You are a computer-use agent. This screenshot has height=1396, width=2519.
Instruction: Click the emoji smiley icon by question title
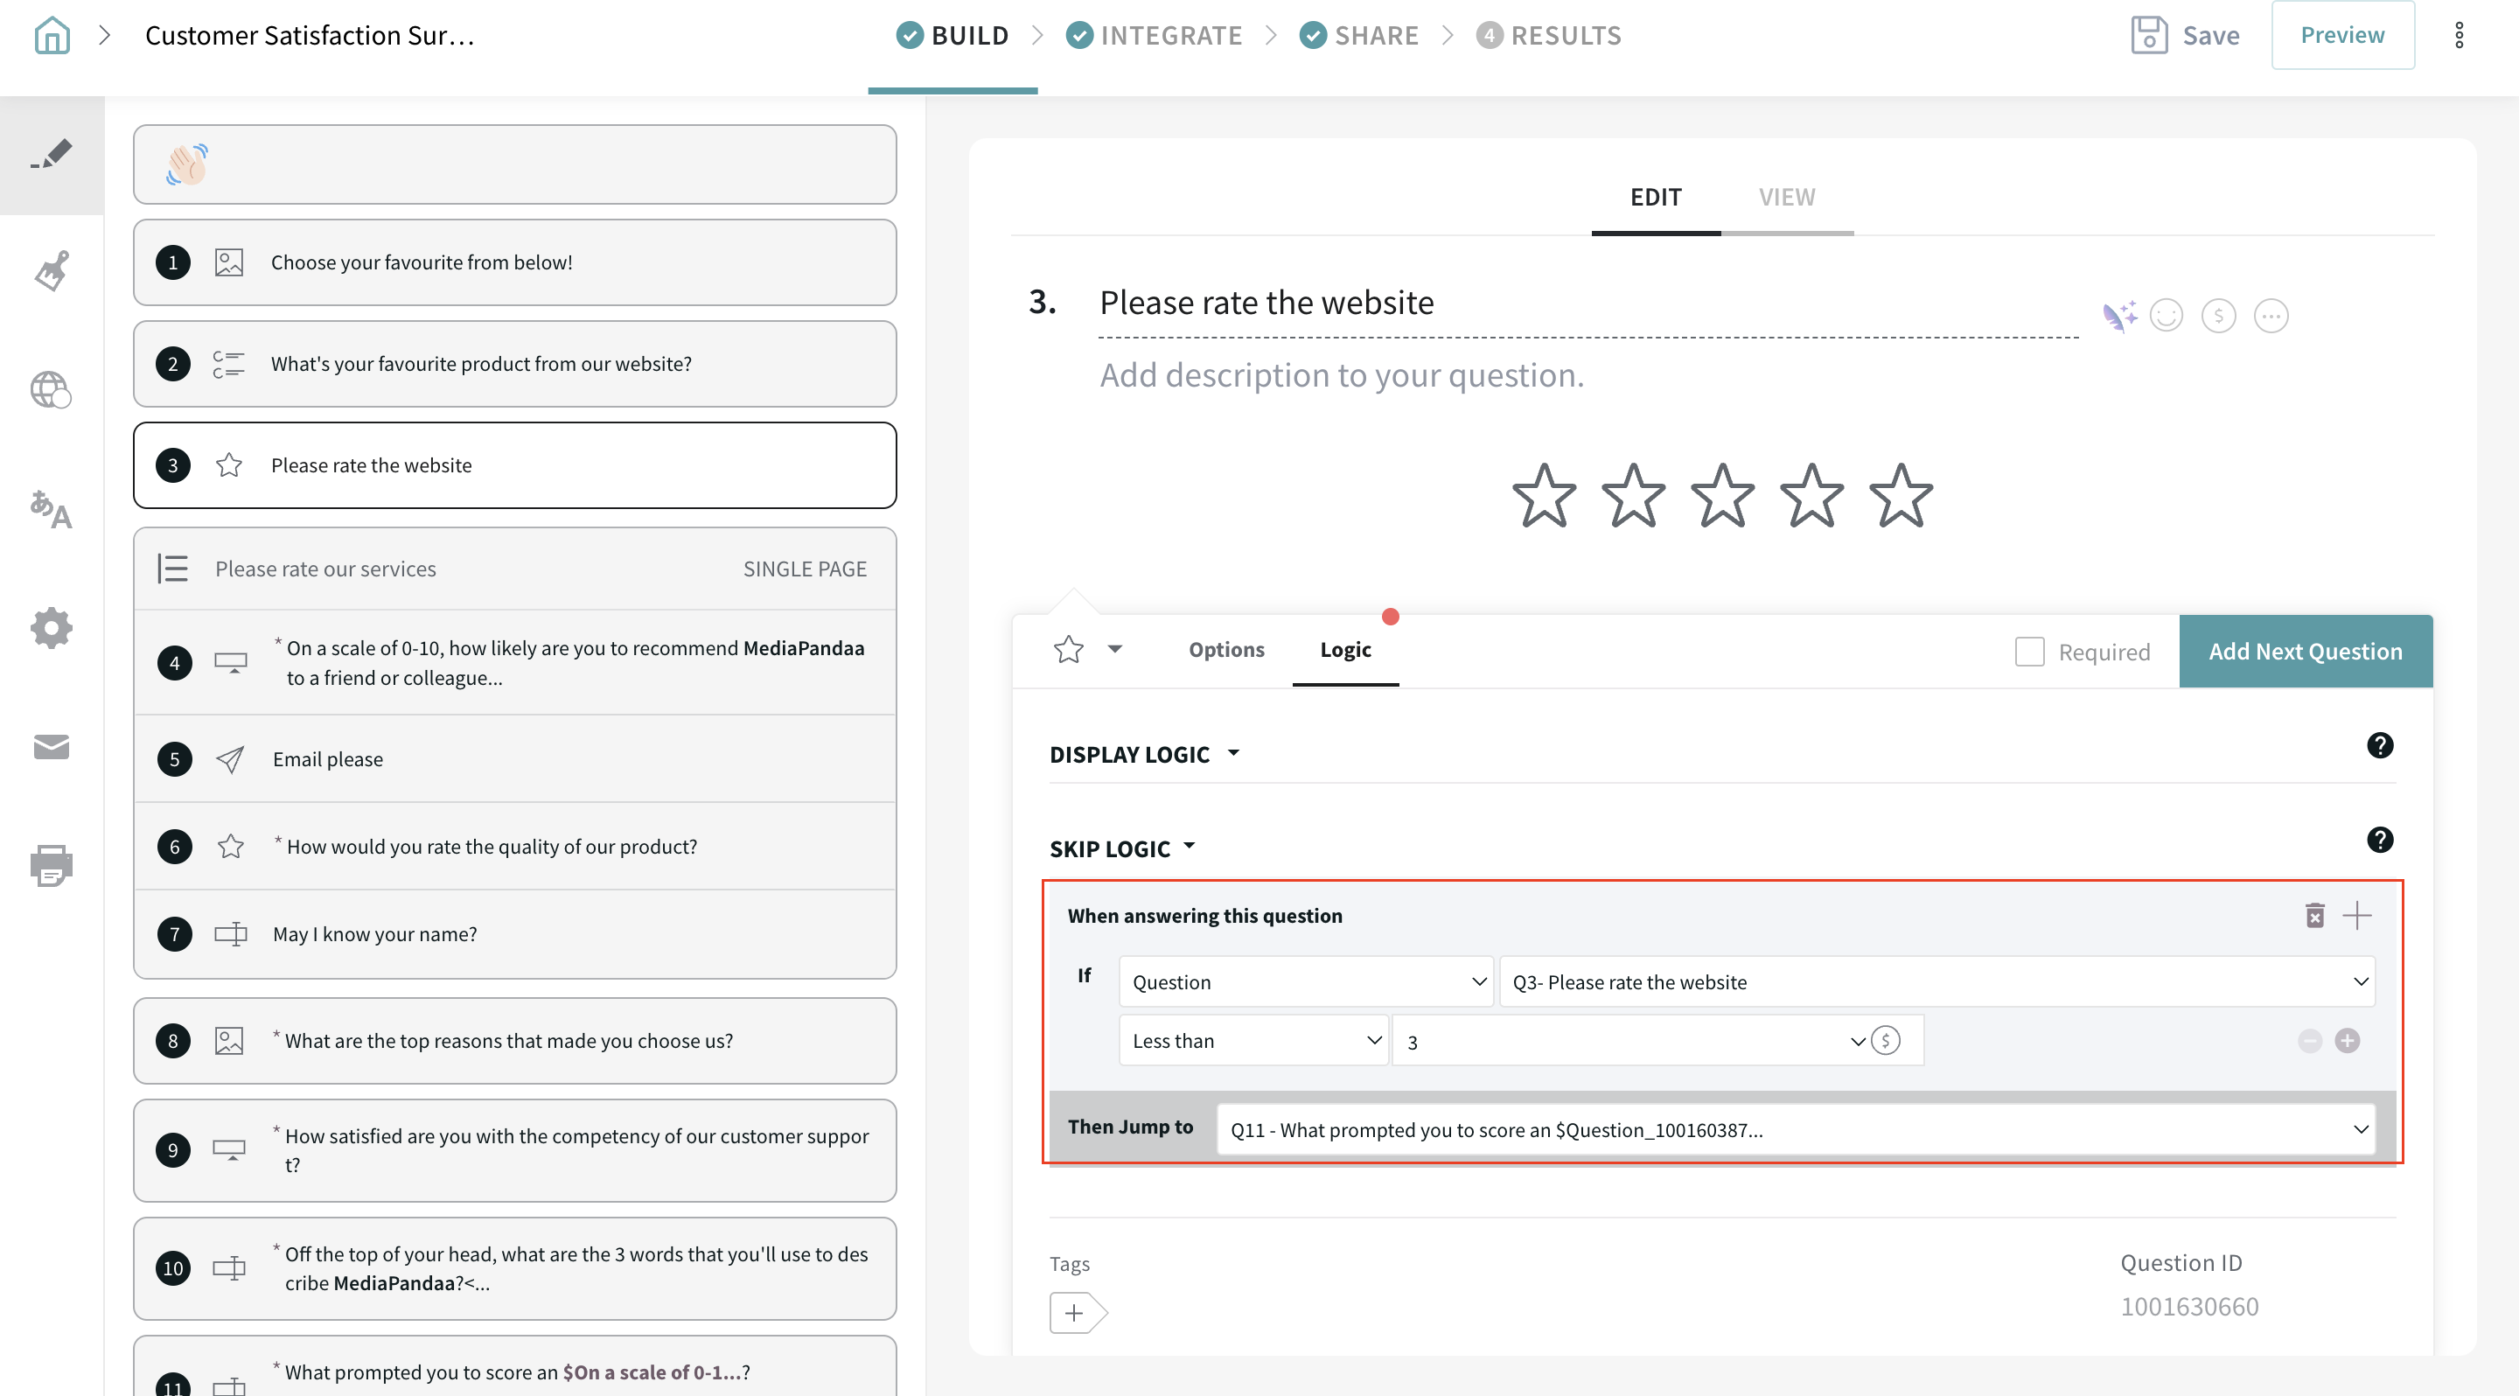pyautogui.click(x=2166, y=316)
